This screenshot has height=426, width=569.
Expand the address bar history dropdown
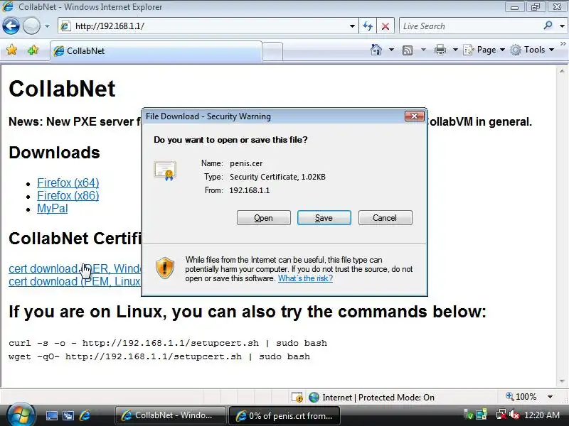[x=352, y=26]
